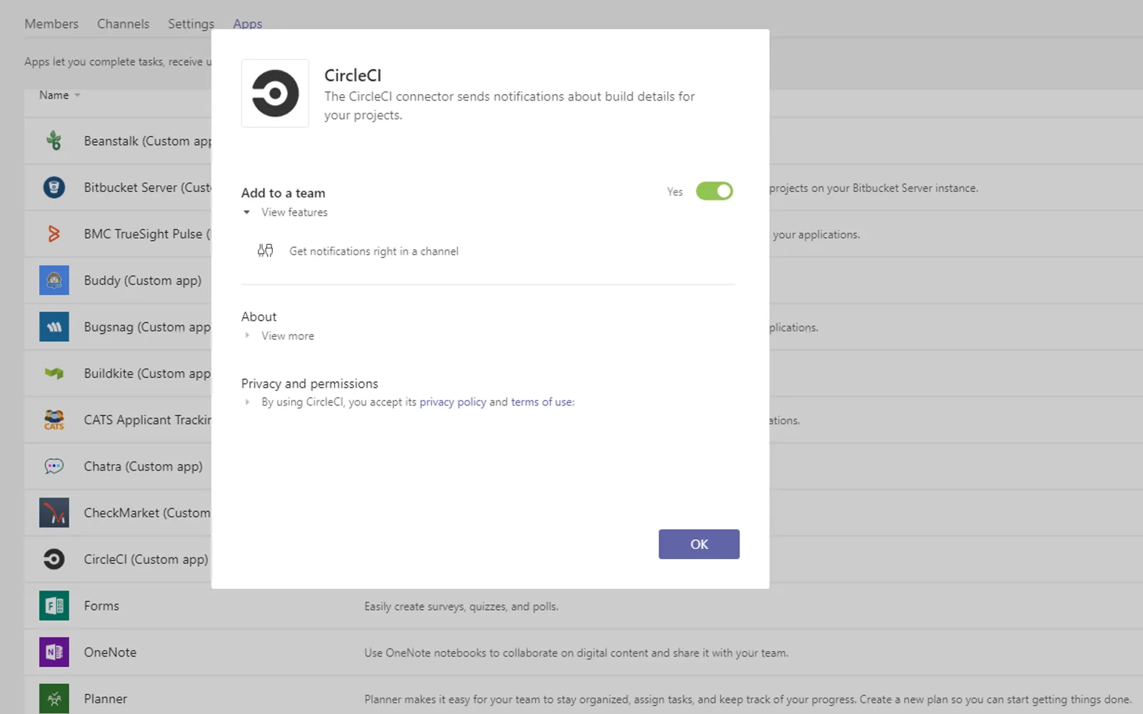Click the 'OneNote' app name
1143x714 pixels.
pyautogui.click(x=110, y=652)
